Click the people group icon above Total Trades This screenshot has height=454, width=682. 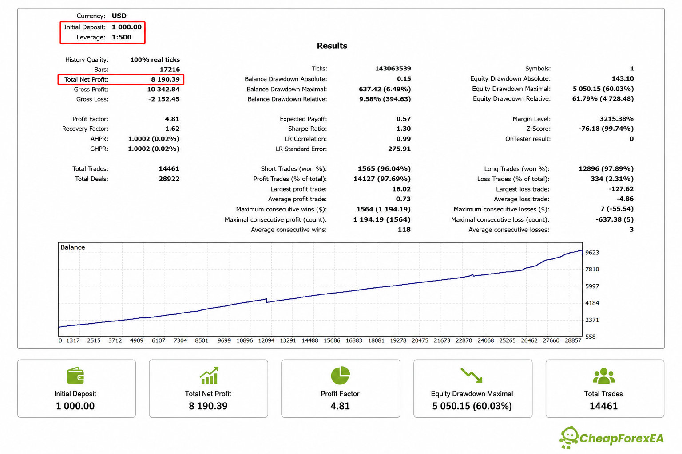[x=604, y=376]
